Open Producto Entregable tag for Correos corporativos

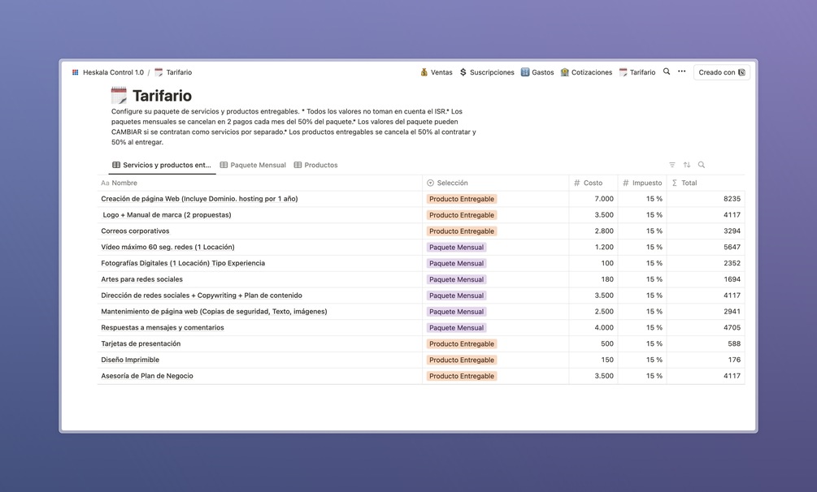pyautogui.click(x=462, y=231)
